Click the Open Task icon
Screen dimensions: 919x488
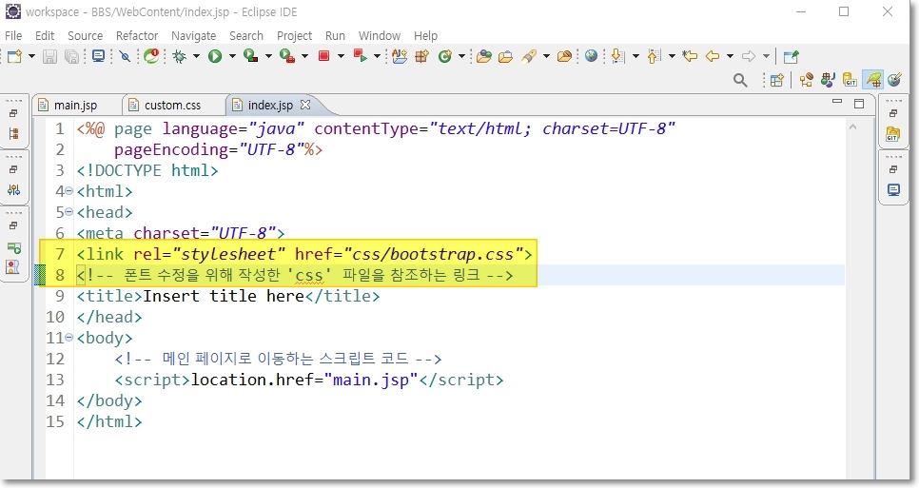click(506, 56)
